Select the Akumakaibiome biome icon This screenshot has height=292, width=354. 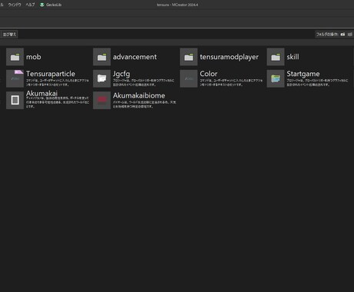102,100
